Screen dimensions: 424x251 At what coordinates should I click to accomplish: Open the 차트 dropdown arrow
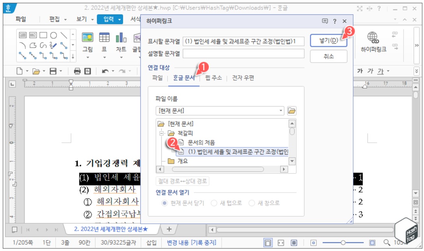pos(121,58)
